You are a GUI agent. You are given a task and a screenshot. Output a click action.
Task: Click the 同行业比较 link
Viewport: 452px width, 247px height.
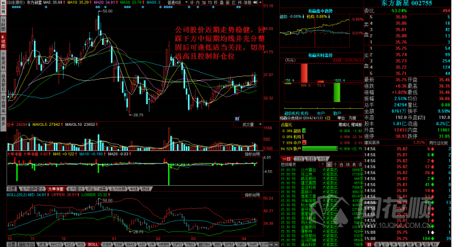438,142
